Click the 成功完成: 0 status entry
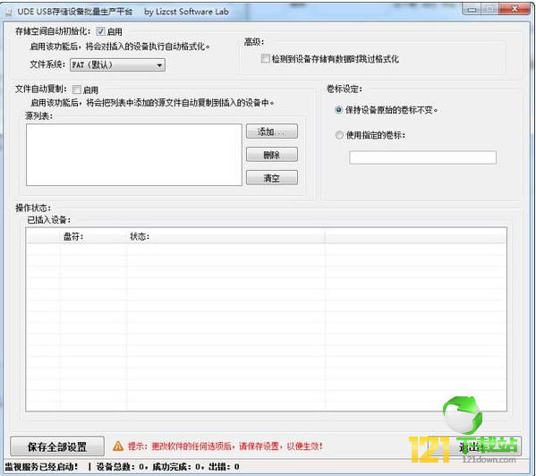 176,467
